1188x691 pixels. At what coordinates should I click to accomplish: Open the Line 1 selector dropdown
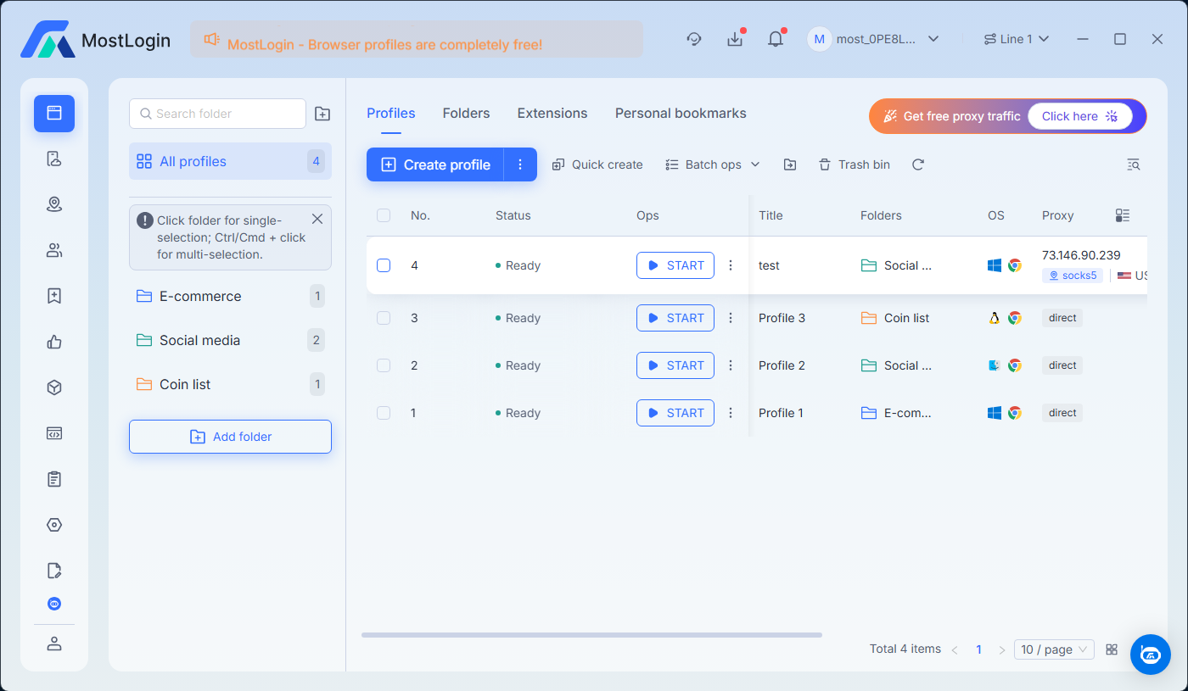coord(1017,39)
